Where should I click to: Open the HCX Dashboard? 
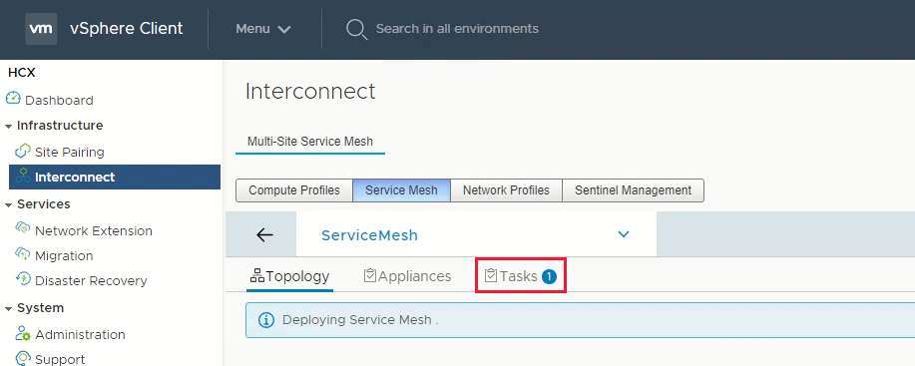[x=59, y=101]
